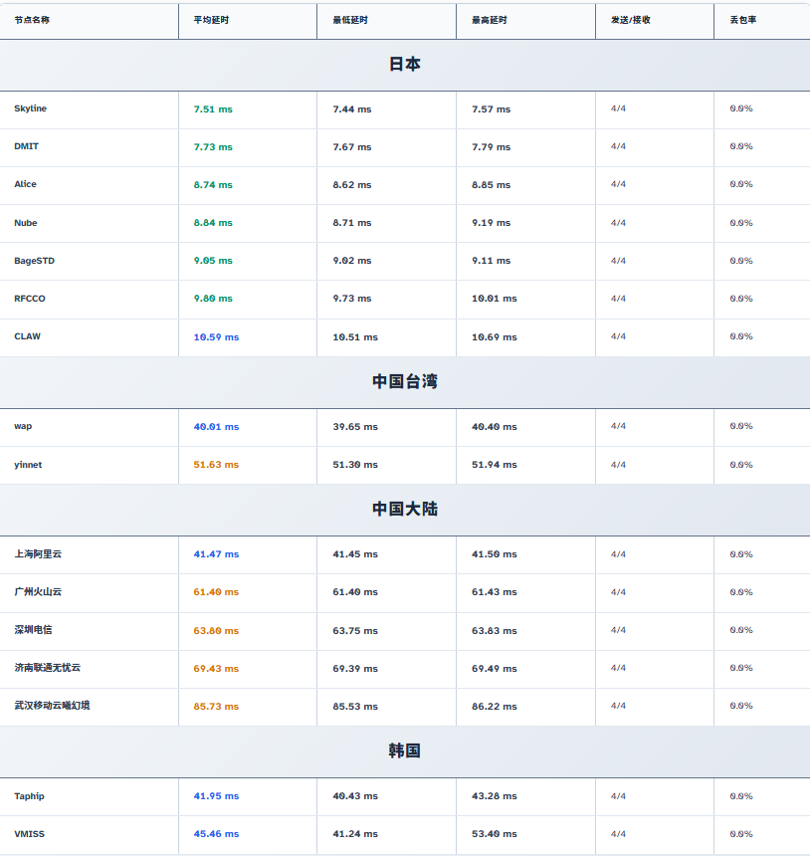Viewport: 810px width, 856px height.
Task: Click Taphip's 41.95 ms average latency
Action: coord(216,796)
